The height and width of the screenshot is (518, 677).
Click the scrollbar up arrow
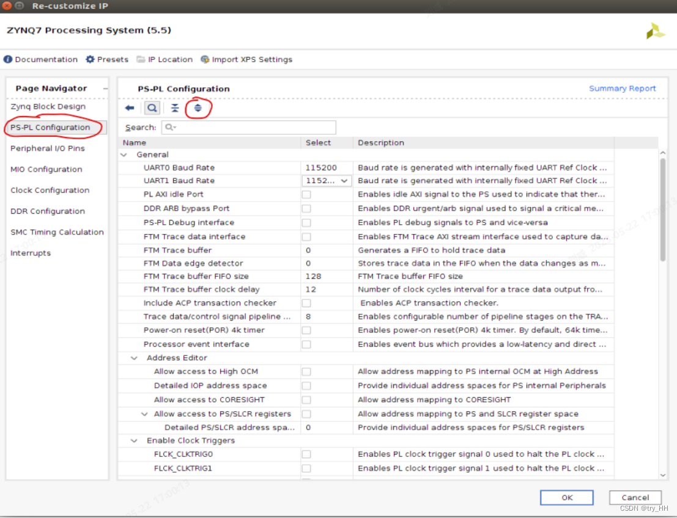point(663,153)
